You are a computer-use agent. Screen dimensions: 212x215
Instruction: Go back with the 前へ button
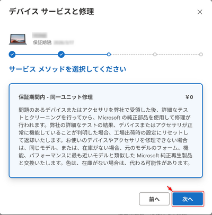click(154, 199)
